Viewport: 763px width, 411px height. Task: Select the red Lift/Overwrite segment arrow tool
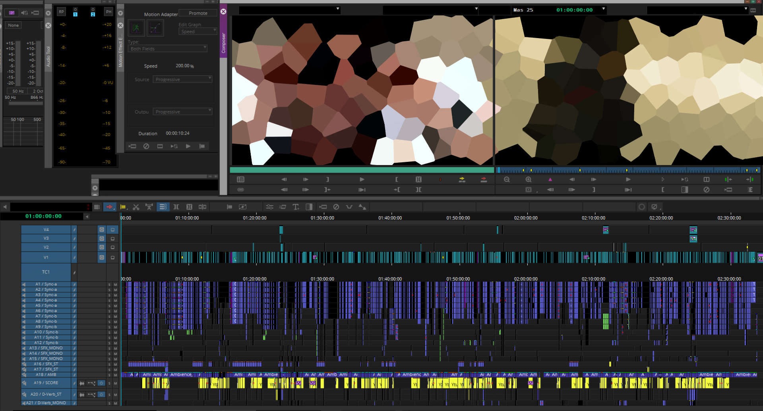pos(109,207)
